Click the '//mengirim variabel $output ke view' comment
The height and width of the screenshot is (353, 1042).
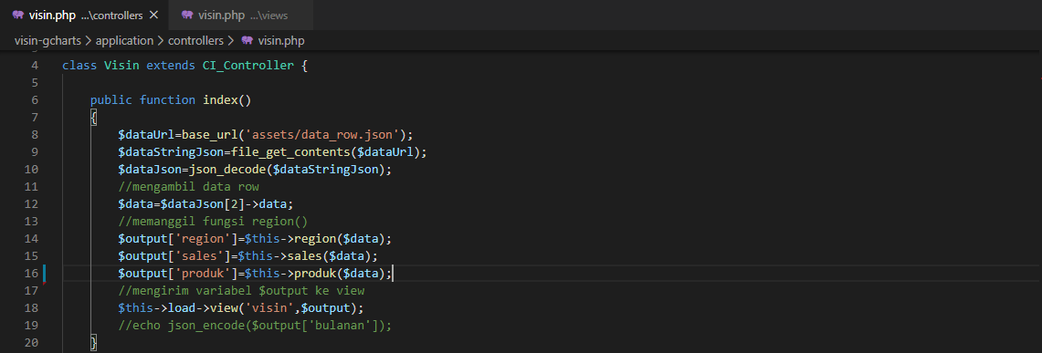point(241,291)
